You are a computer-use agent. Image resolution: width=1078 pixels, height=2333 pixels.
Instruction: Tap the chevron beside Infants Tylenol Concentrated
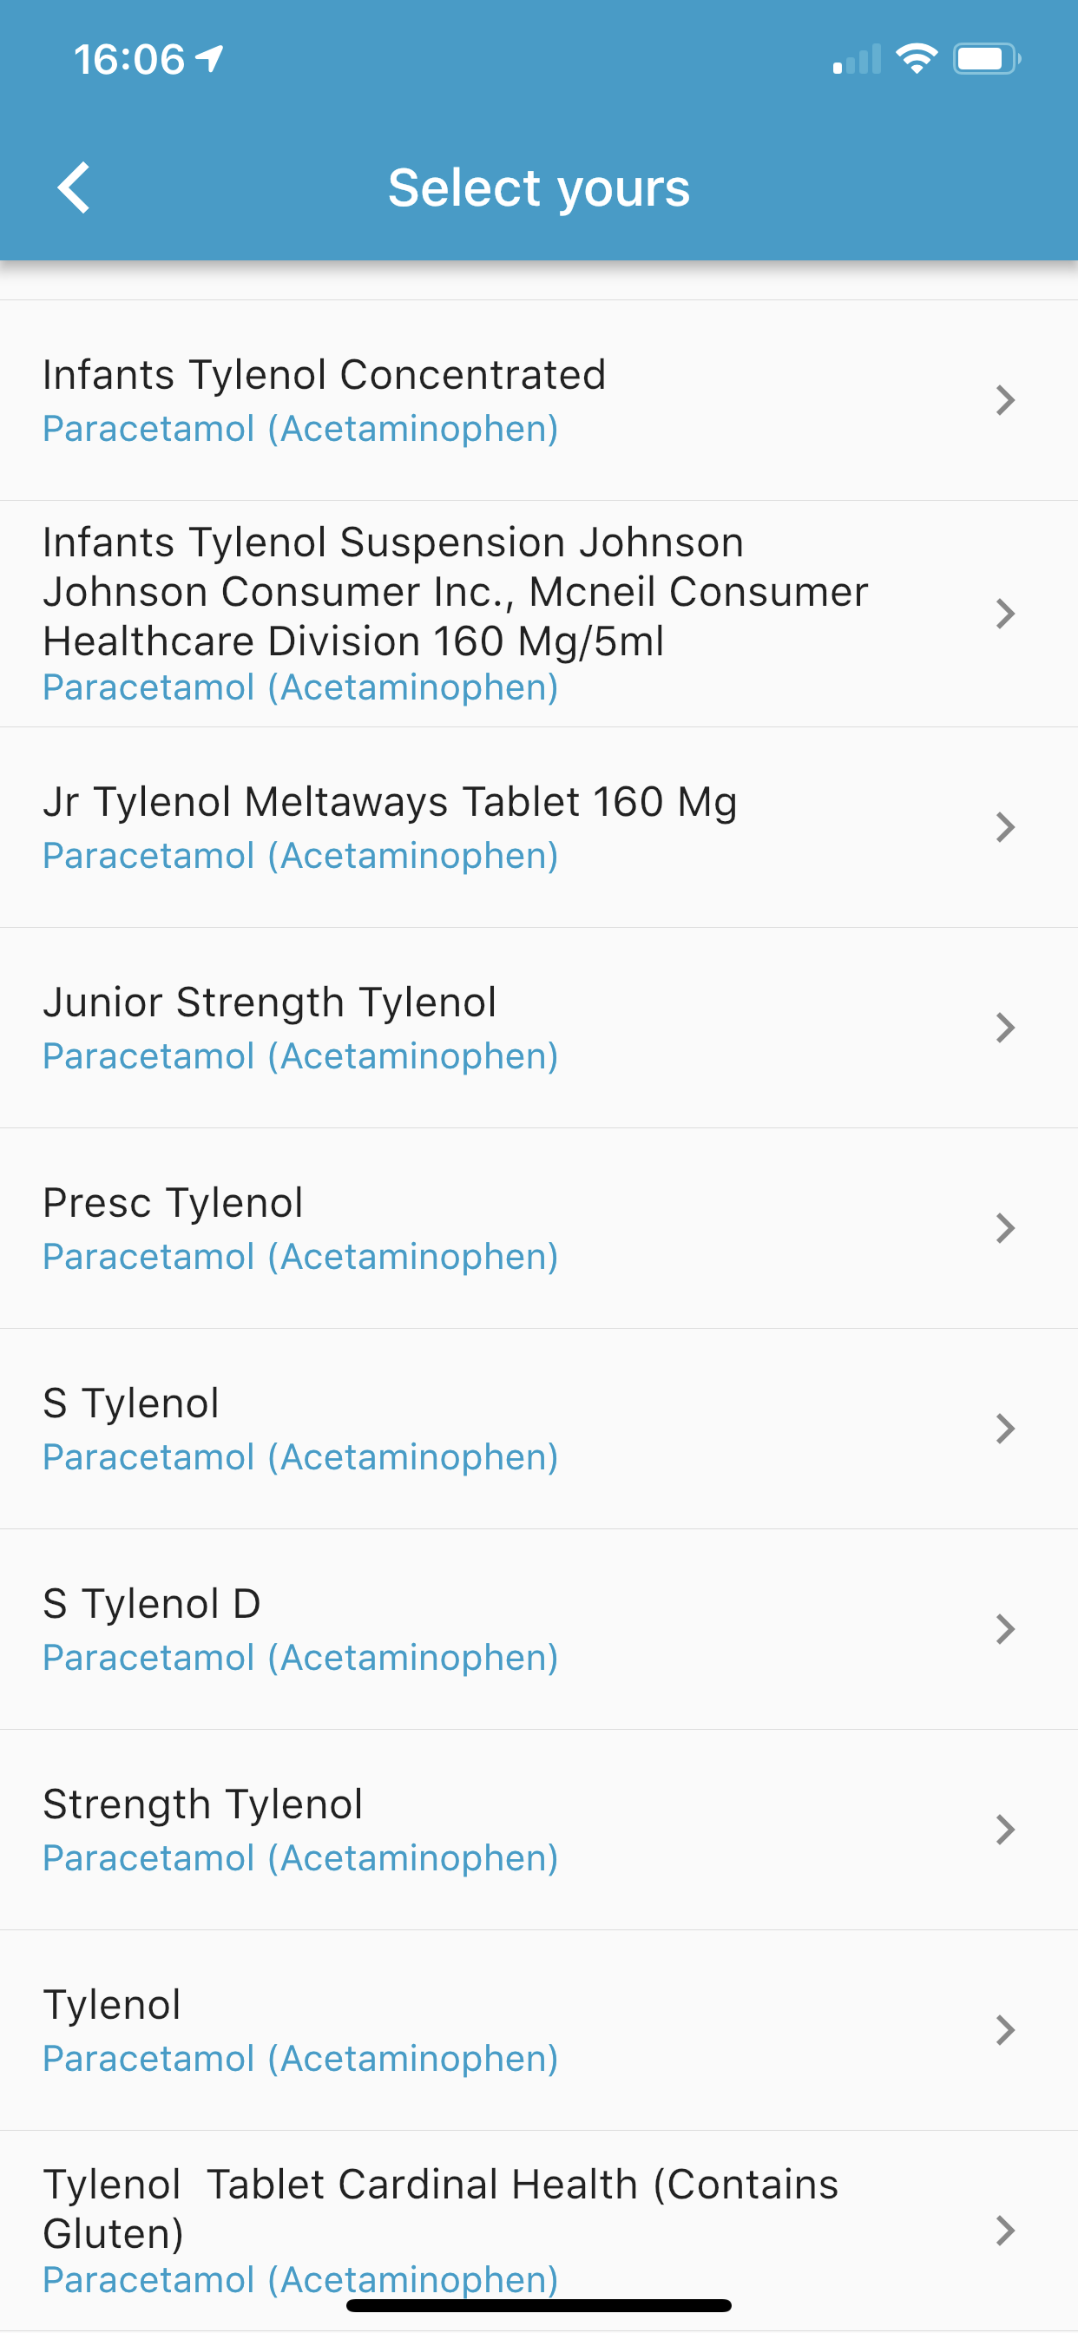click(1004, 400)
